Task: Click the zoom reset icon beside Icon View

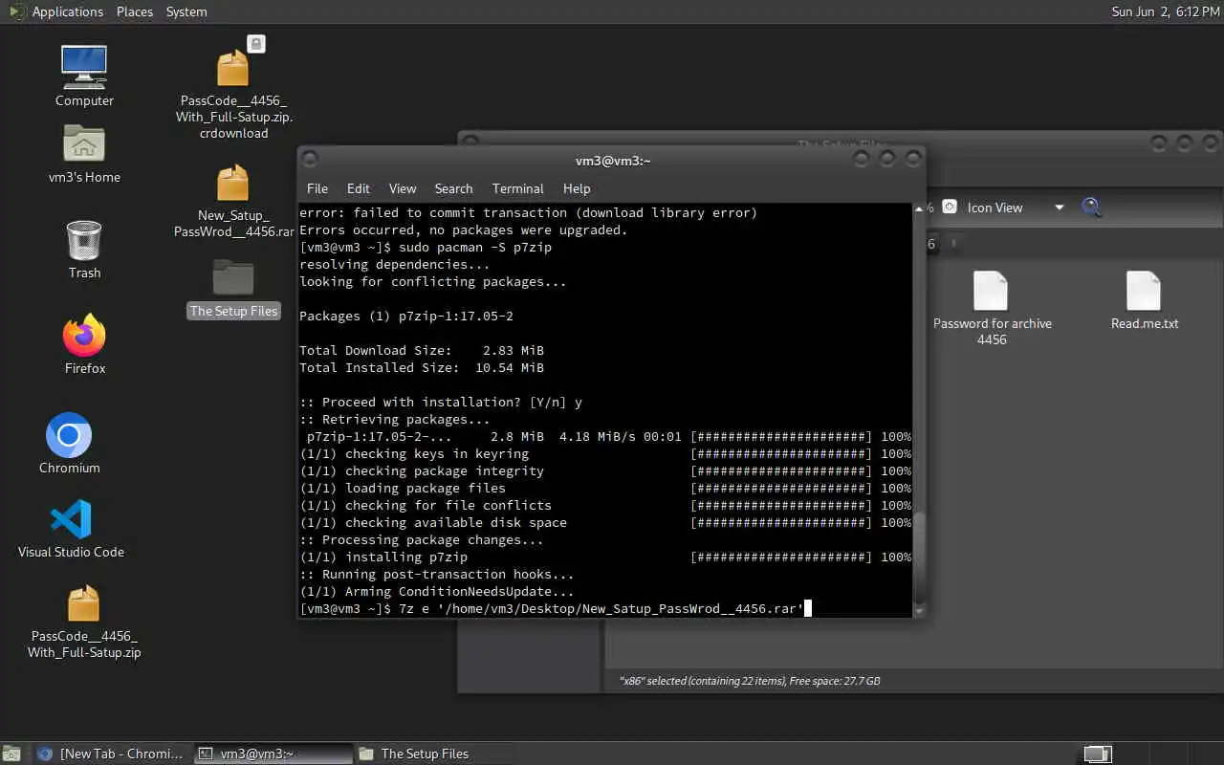Action: click(950, 207)
